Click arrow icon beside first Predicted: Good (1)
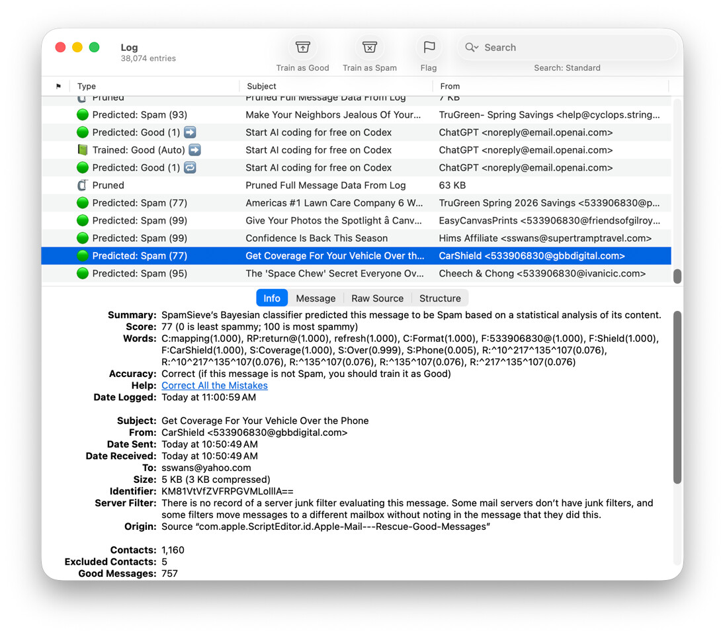Viewport: 725px width, 635px height. (190, 132)
